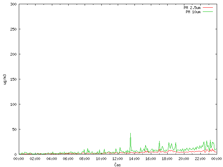
Task: Click the PM 10um legend label
Action: [x=193, y=12]
